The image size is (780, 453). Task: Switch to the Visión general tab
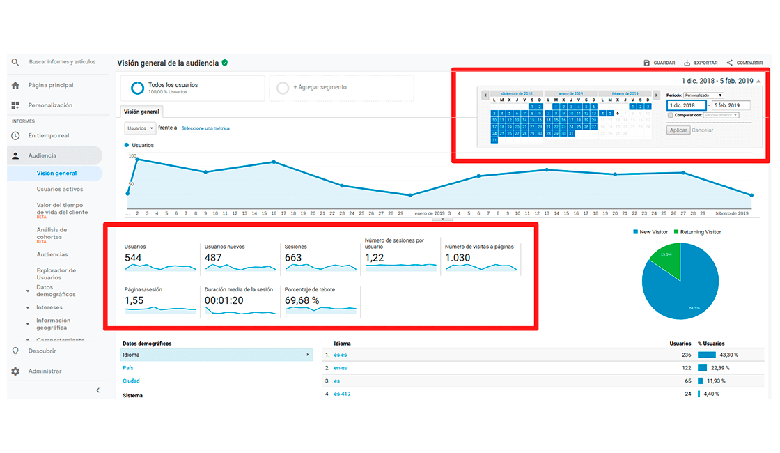tap(141, 111)
